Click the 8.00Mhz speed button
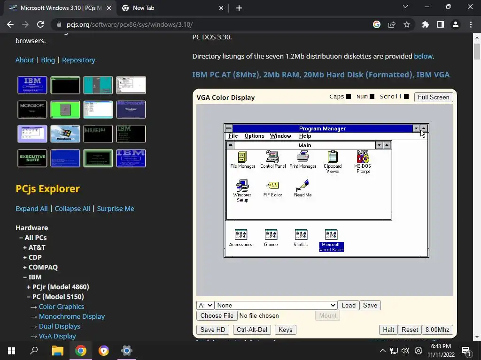 tap(437, 330)
